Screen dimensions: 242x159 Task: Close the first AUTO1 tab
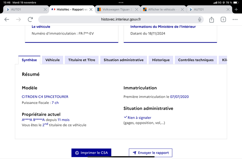tap(45, 10)
